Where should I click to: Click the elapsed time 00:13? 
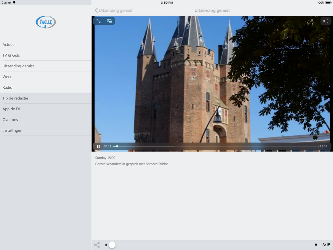tap(107, 146)
